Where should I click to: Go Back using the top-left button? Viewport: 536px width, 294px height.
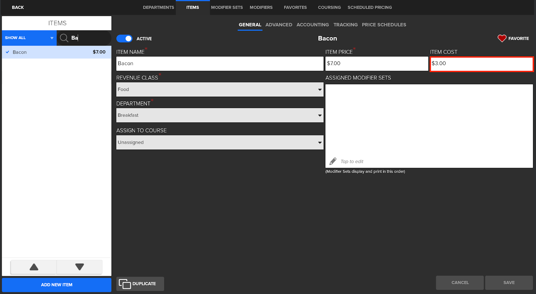pos(18,7)
